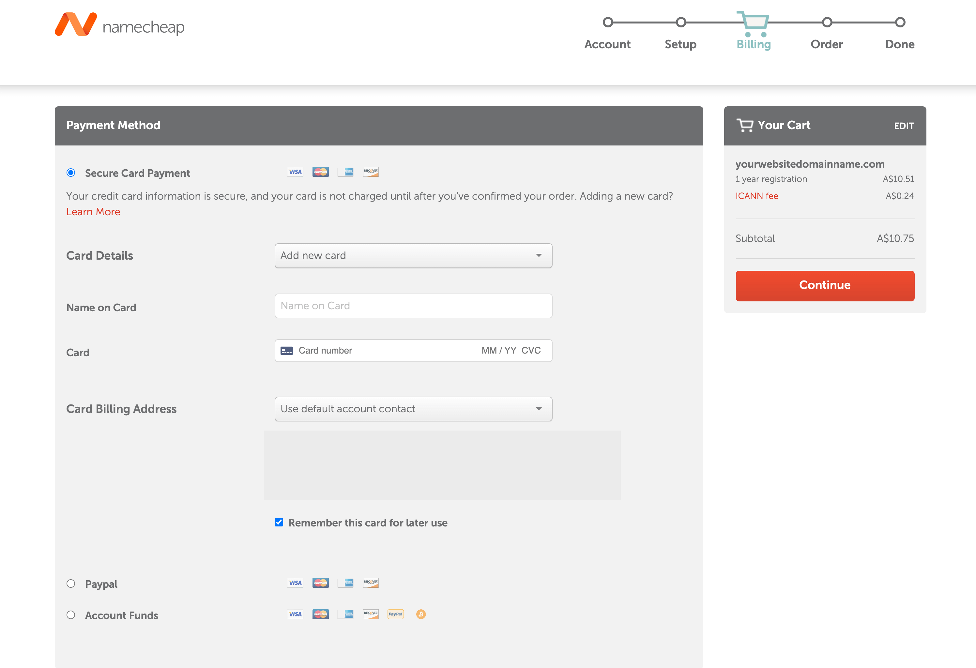Click the CVC field
Screen dimensions: 976x668
[531, 351]
